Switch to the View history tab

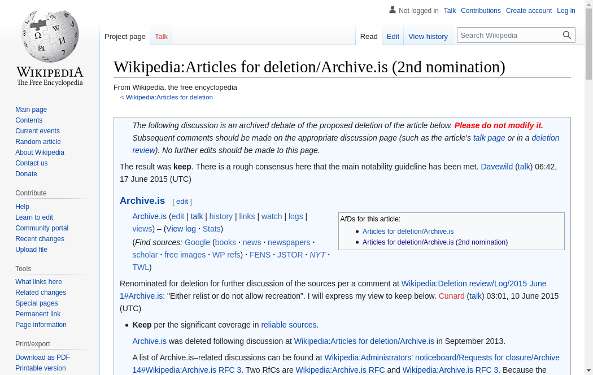(x=428, y=37)
